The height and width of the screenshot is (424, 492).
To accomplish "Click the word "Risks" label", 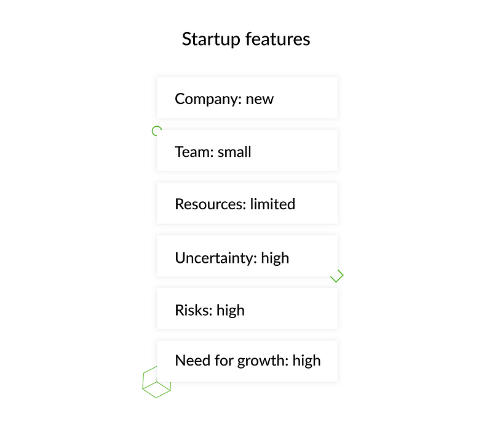I will (194, 310).
